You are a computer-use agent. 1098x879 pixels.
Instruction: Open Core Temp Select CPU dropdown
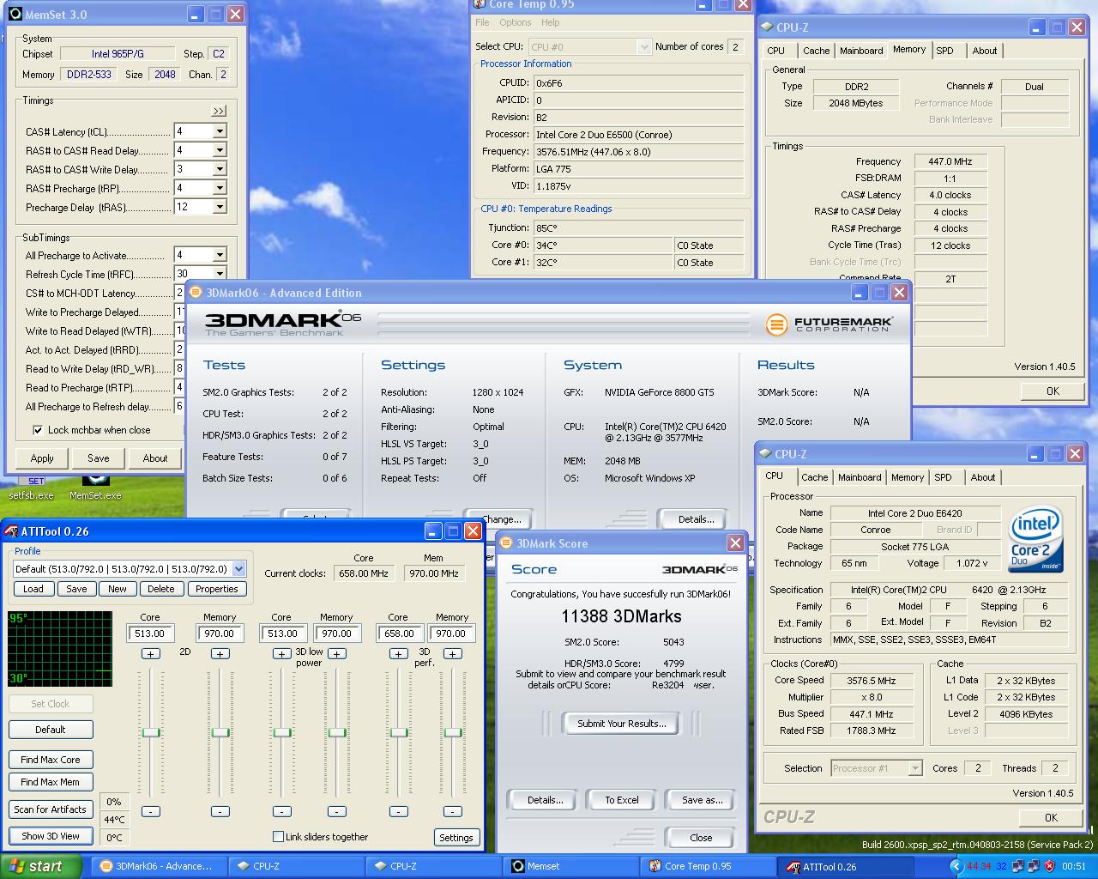click(x=644, y=47)
